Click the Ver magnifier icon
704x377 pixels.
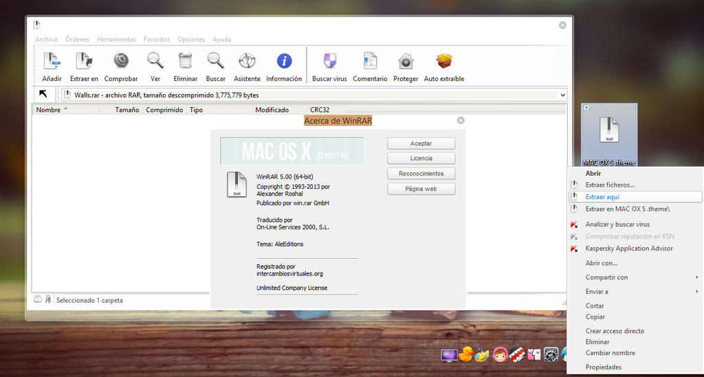point(155,60)
